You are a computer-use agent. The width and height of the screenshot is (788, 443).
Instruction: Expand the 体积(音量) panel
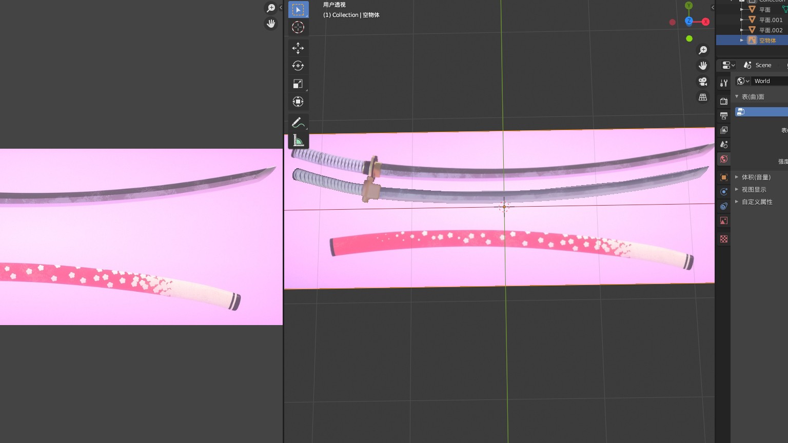click(756, 177)
